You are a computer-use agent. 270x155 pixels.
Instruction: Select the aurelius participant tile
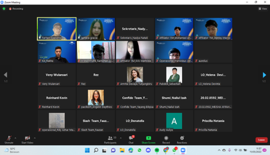click(x=213, y=52)
